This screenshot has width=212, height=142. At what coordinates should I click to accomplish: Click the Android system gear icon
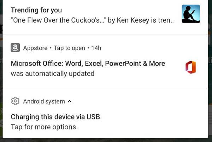[x=15, y=101]
